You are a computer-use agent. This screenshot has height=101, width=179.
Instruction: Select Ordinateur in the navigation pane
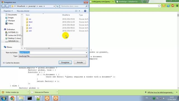(x=11, y=29)
